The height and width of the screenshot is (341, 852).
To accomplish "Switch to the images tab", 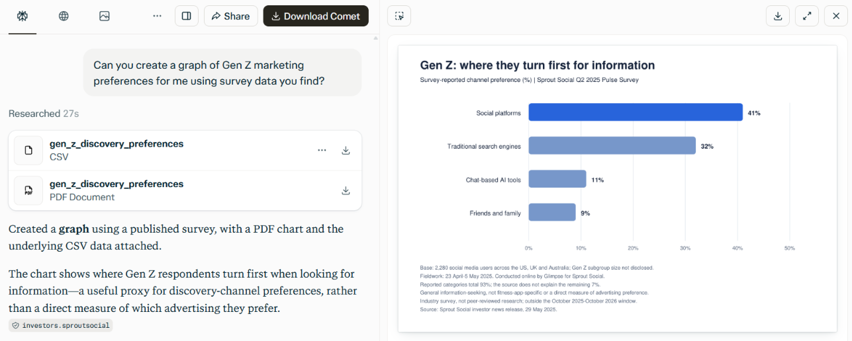I will pyautogui.click(x=105, y=16).
